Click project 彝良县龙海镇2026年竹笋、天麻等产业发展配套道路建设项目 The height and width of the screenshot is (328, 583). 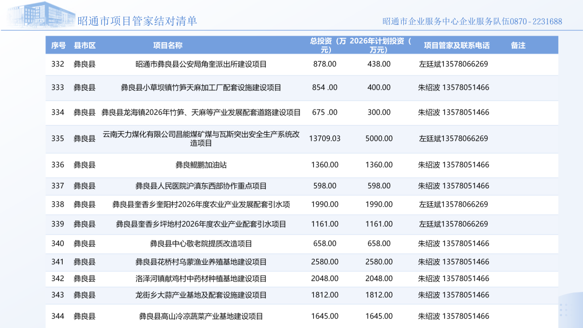(201, 112)
